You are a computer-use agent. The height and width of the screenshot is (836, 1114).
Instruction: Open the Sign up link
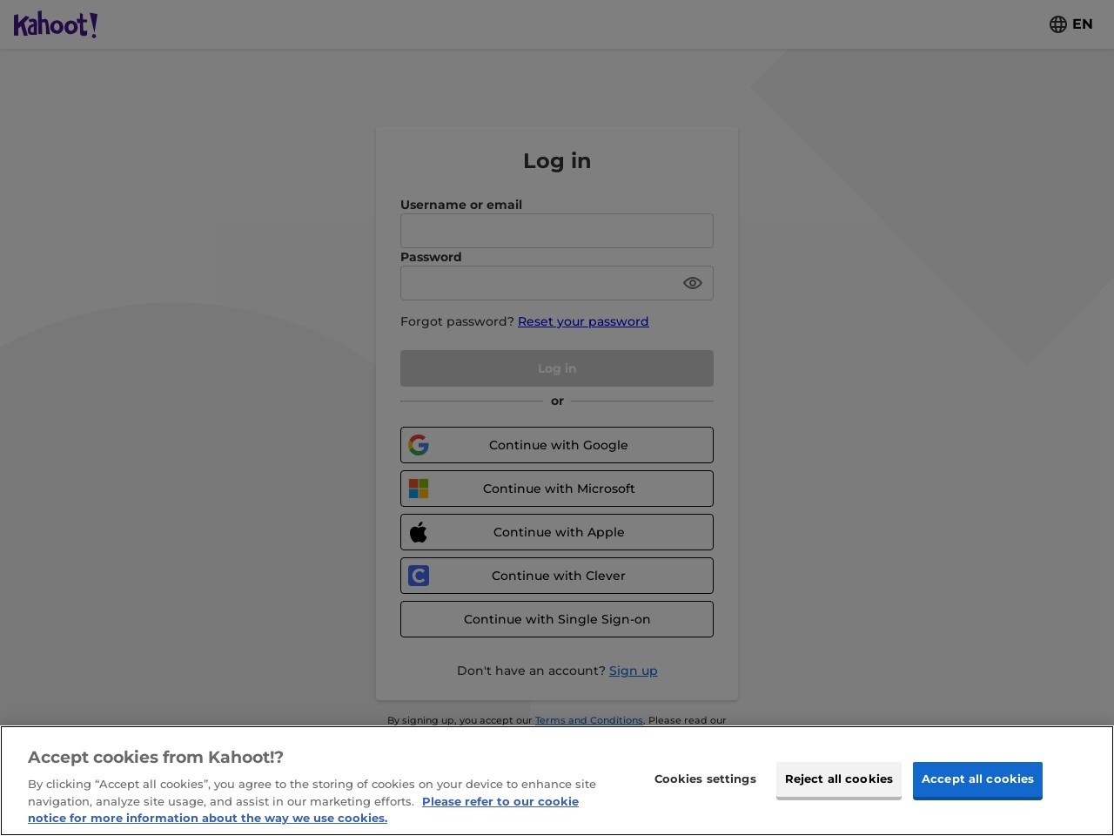[x=633, y=671]
